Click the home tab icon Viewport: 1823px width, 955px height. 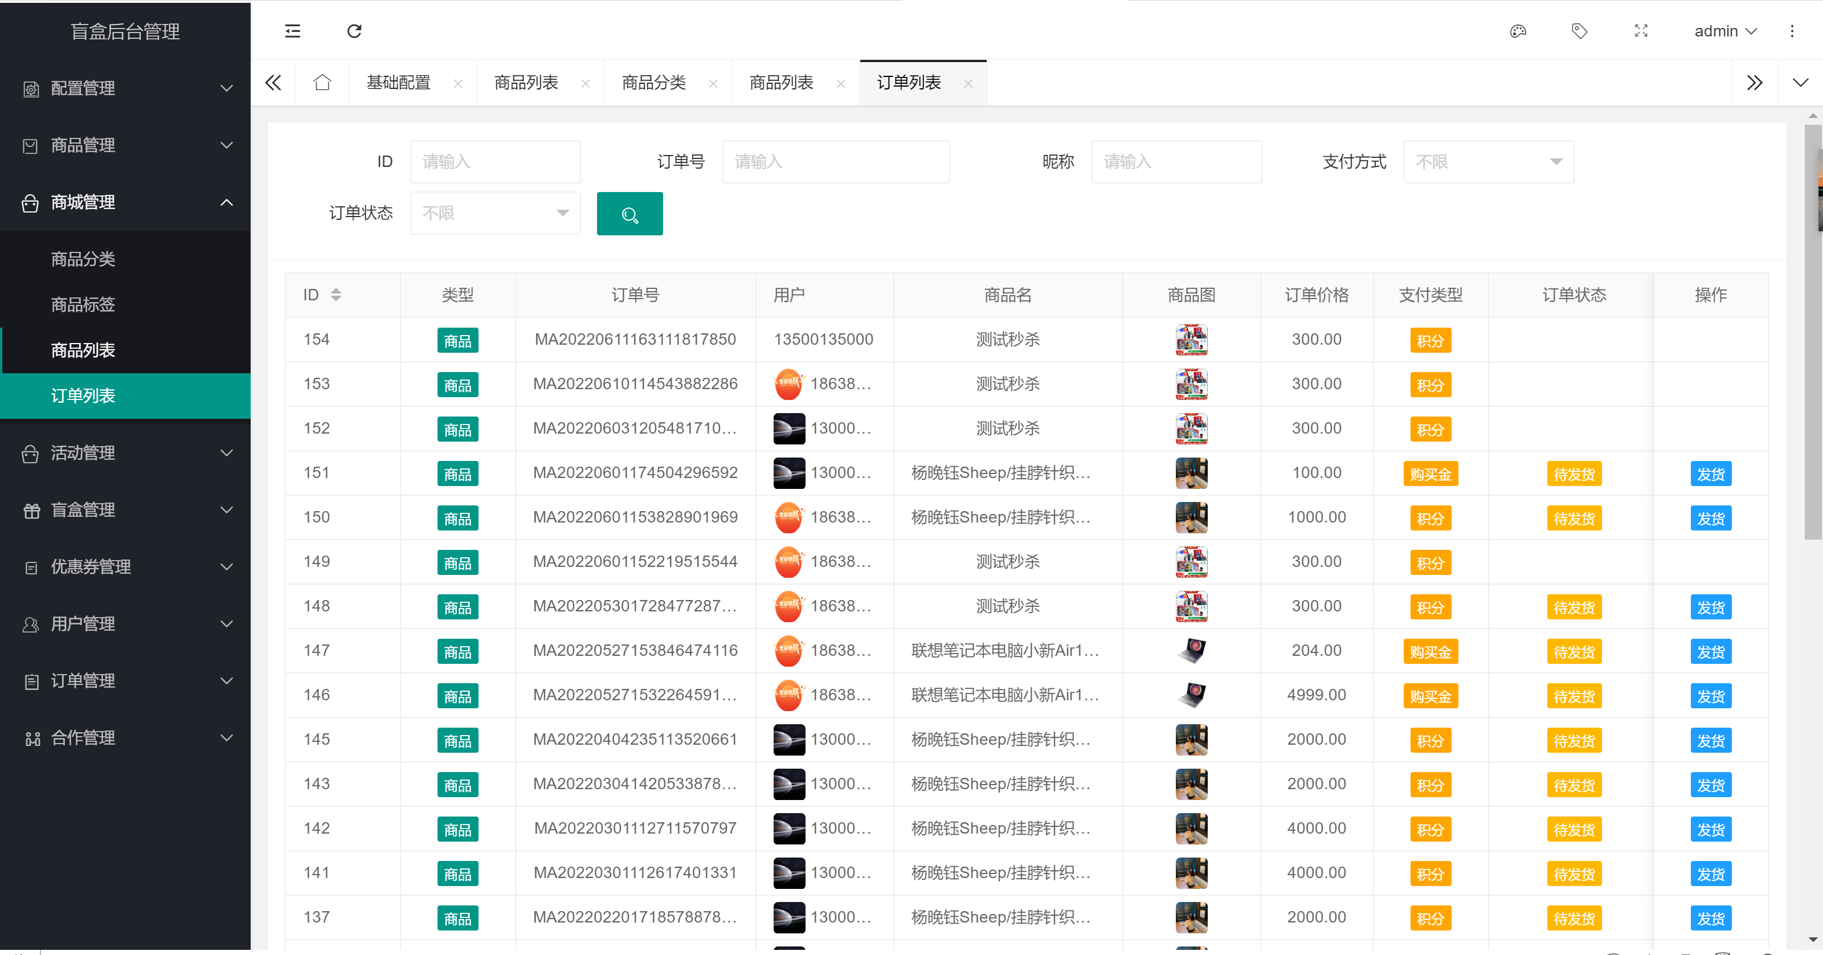(322, 82)
